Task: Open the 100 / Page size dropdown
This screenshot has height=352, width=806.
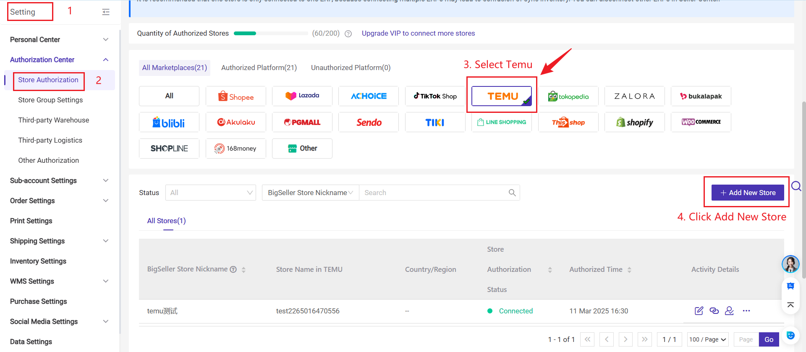Action: (x=708, y=339)
